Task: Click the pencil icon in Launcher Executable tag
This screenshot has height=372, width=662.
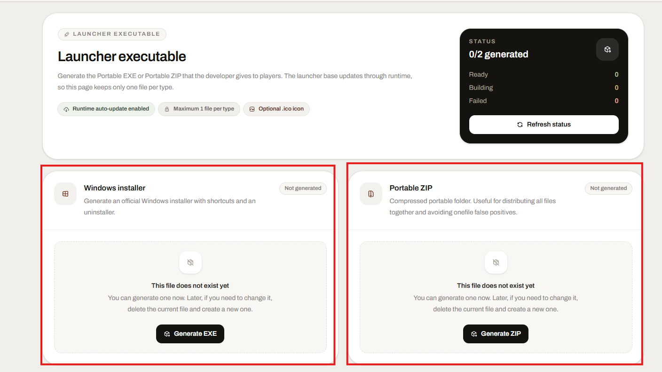Action: [x=67, y=34]
